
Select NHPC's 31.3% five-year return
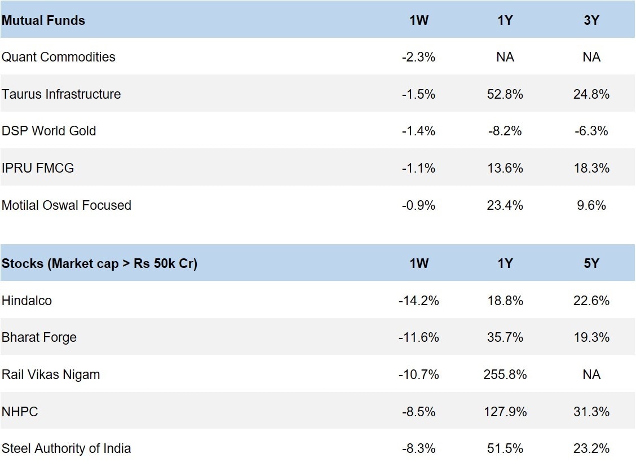591,412
